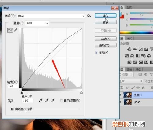Click the 输入 input value field

(x=28, y=101)
